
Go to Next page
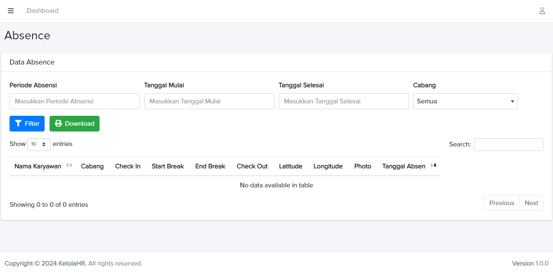point(531,203)
